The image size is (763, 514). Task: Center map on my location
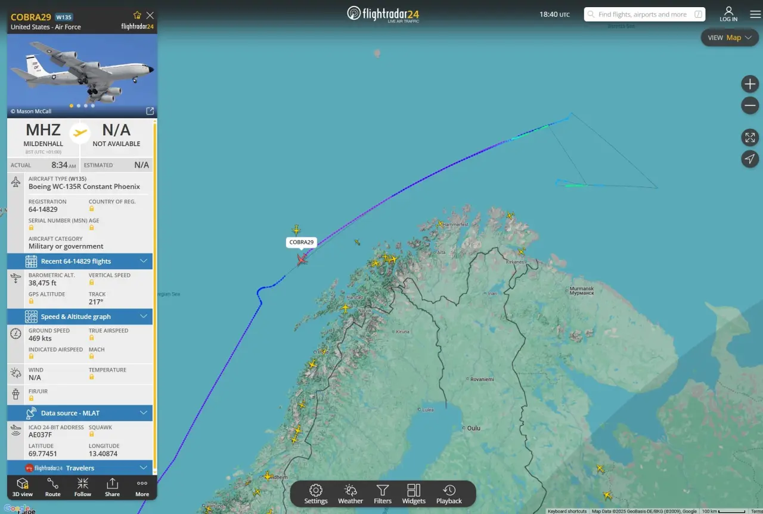[750, 159]
